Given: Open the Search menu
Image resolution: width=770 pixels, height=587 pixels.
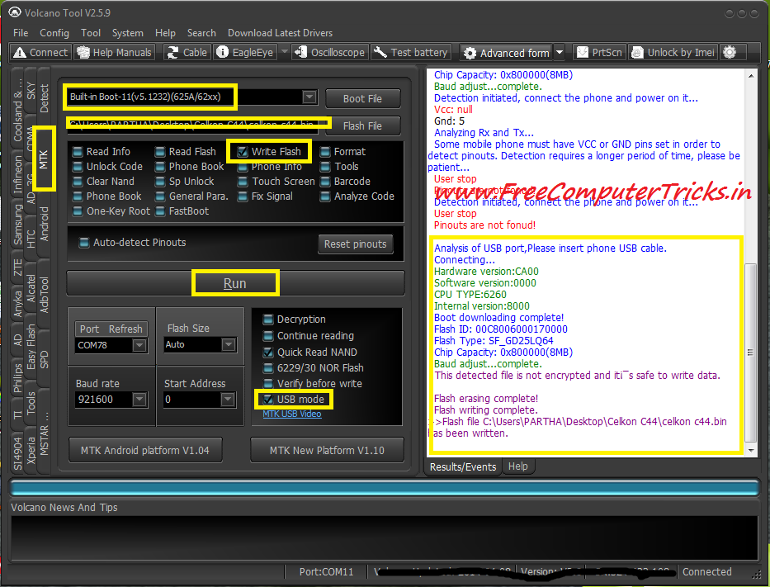Looking at the screenshot, I should pos(201,33).
